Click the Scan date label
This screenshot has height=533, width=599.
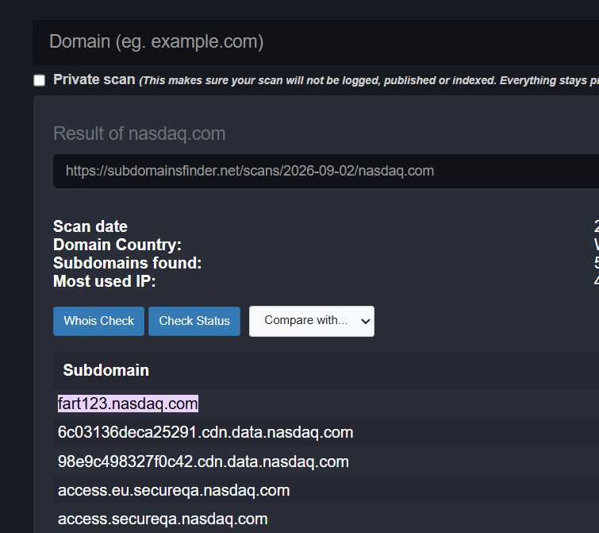pyautogui.click(x=90, y=226)
